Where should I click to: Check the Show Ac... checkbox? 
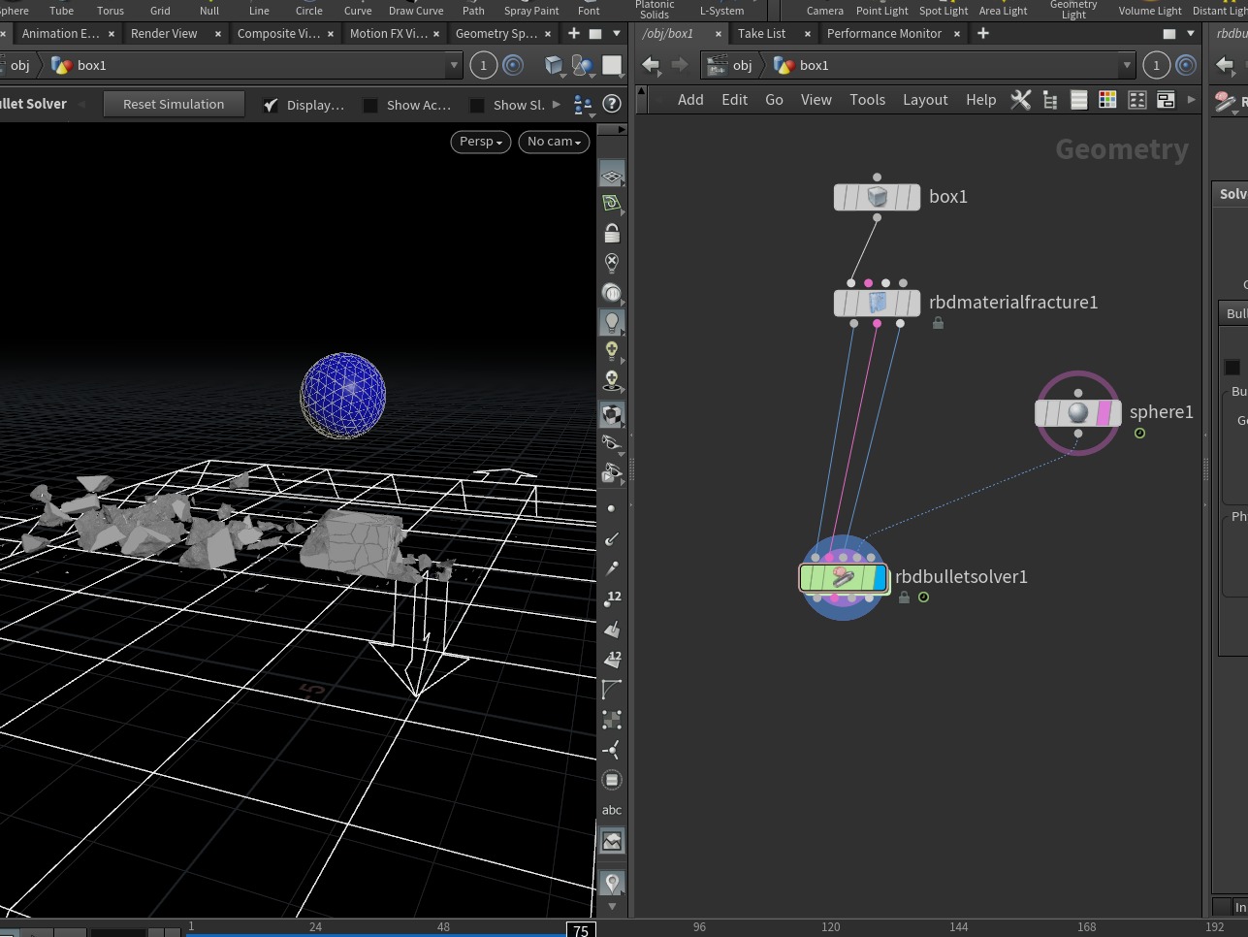[370, 105]
